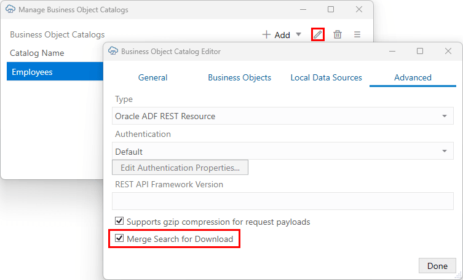The height and width of the screenshot is (280, 463).
Task: Click the trash delete catalog icon
Action: tap(338, 34)
